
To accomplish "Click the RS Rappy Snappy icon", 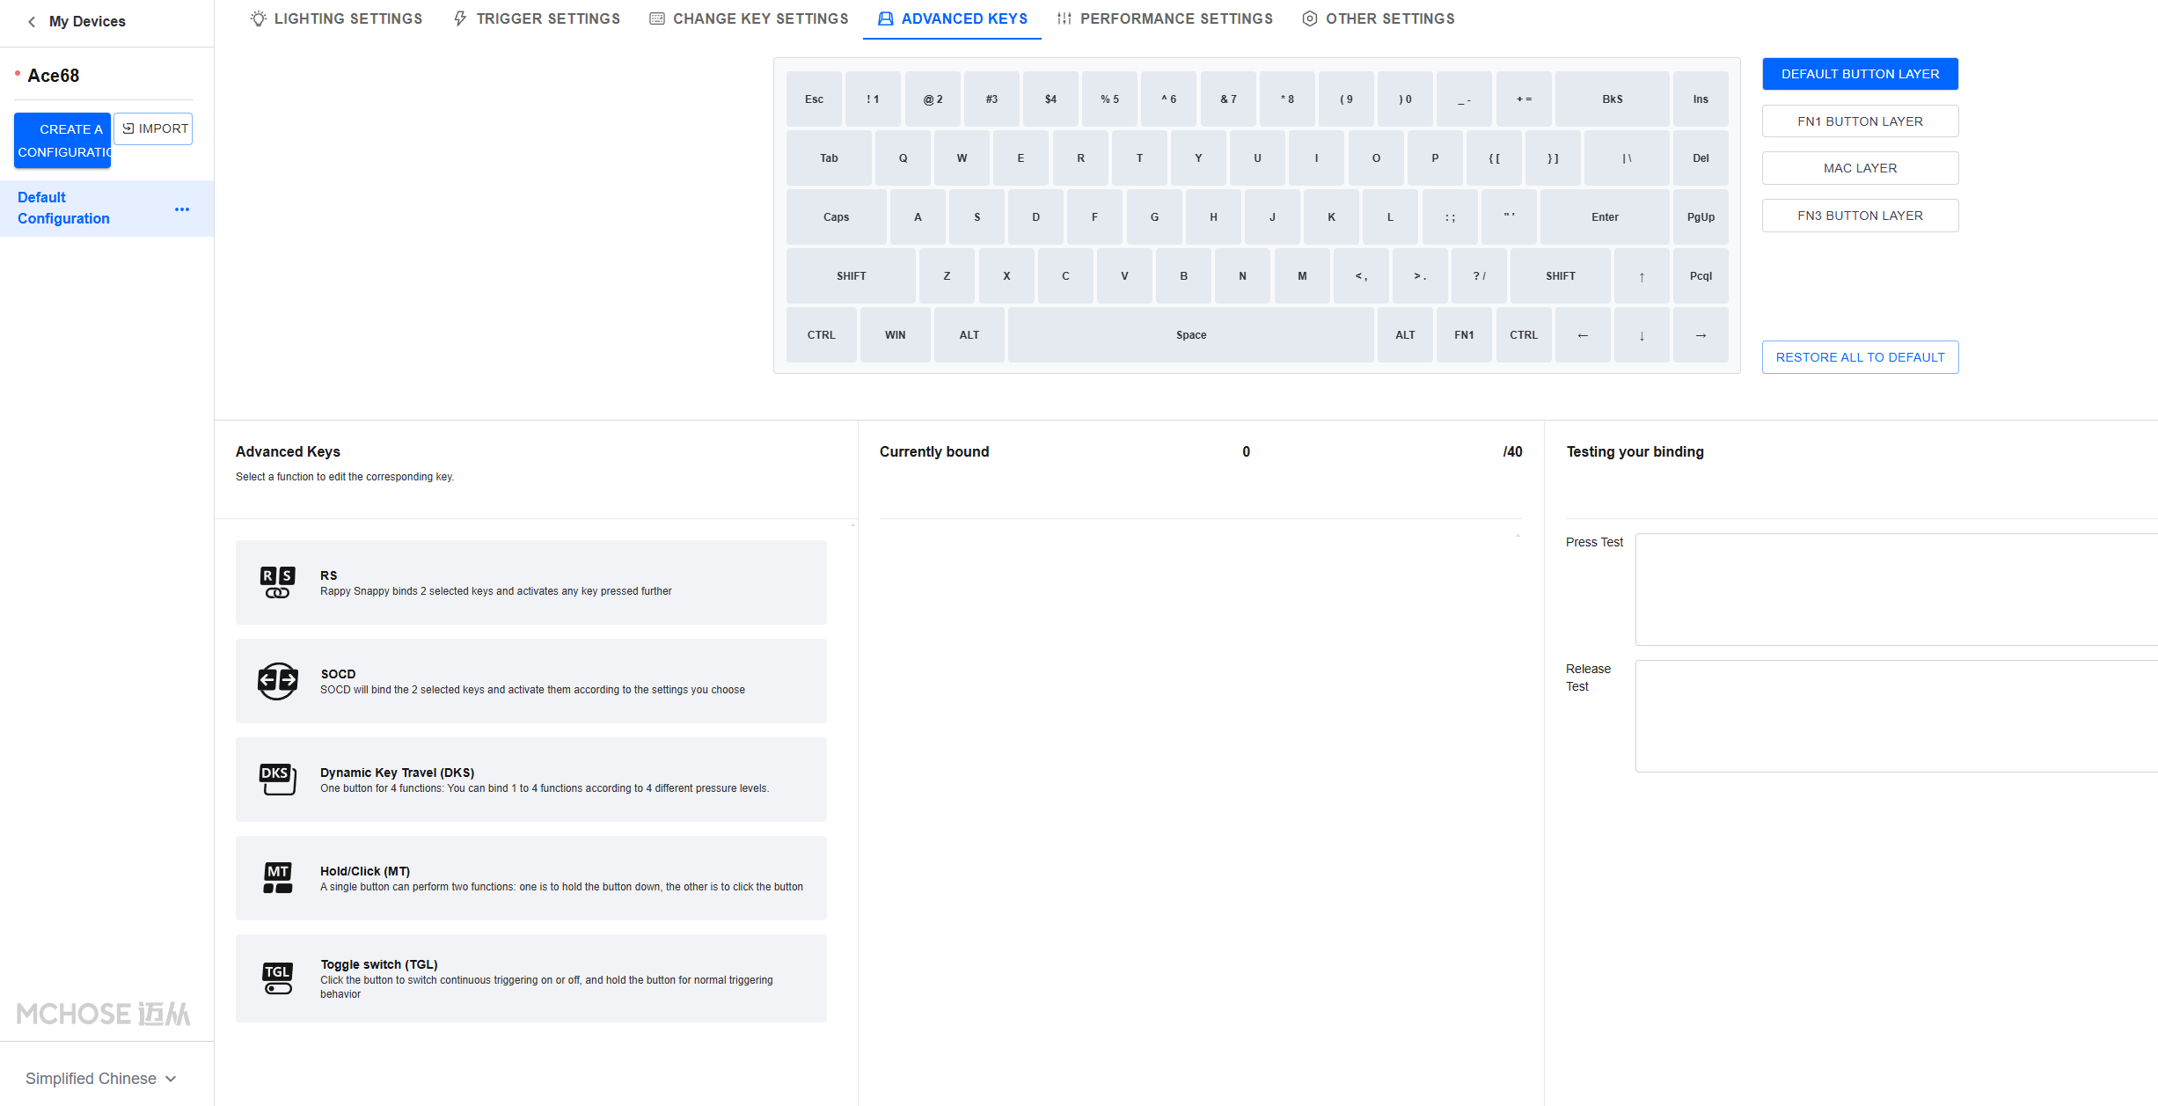I will [277, 582].
